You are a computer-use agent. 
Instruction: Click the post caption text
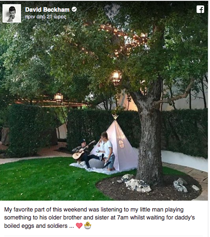[x=99, y=218]
